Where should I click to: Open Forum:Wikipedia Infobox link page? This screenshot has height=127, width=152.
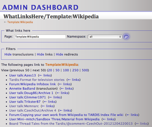[x=33, y=84]
